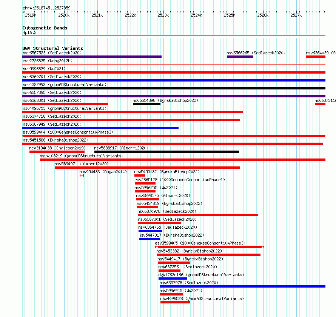This screenshot has width=336, height=317.
Task: Open the nsv4096528 gnomAD variant label
Action: point(202,299)
